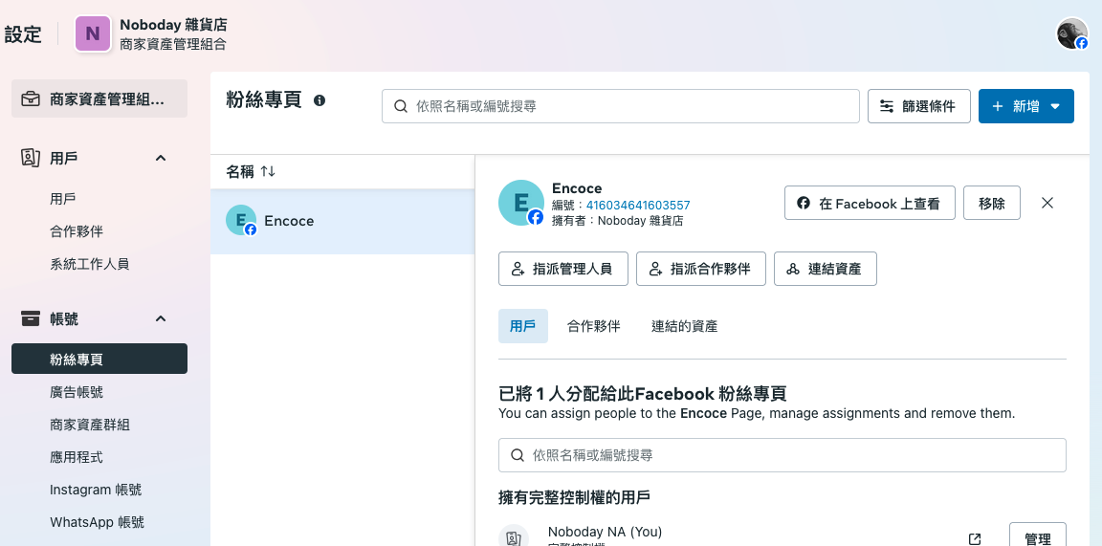Open the 新增 dropdown button
The image size is (1102, 546).
pos(1026,106)
